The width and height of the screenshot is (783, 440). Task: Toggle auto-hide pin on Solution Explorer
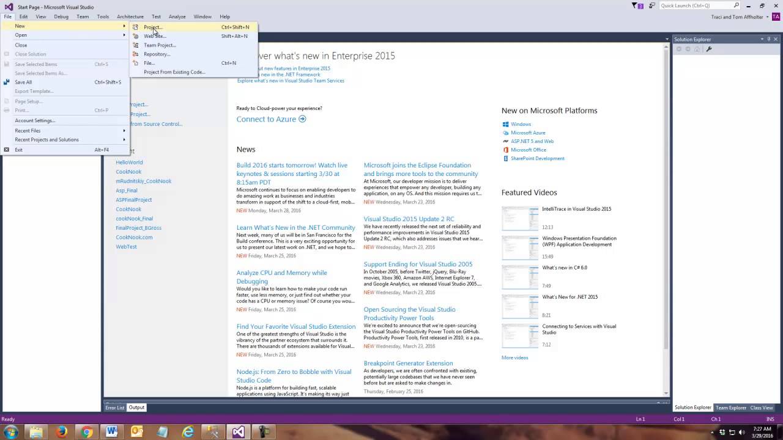tap(769, 39)
